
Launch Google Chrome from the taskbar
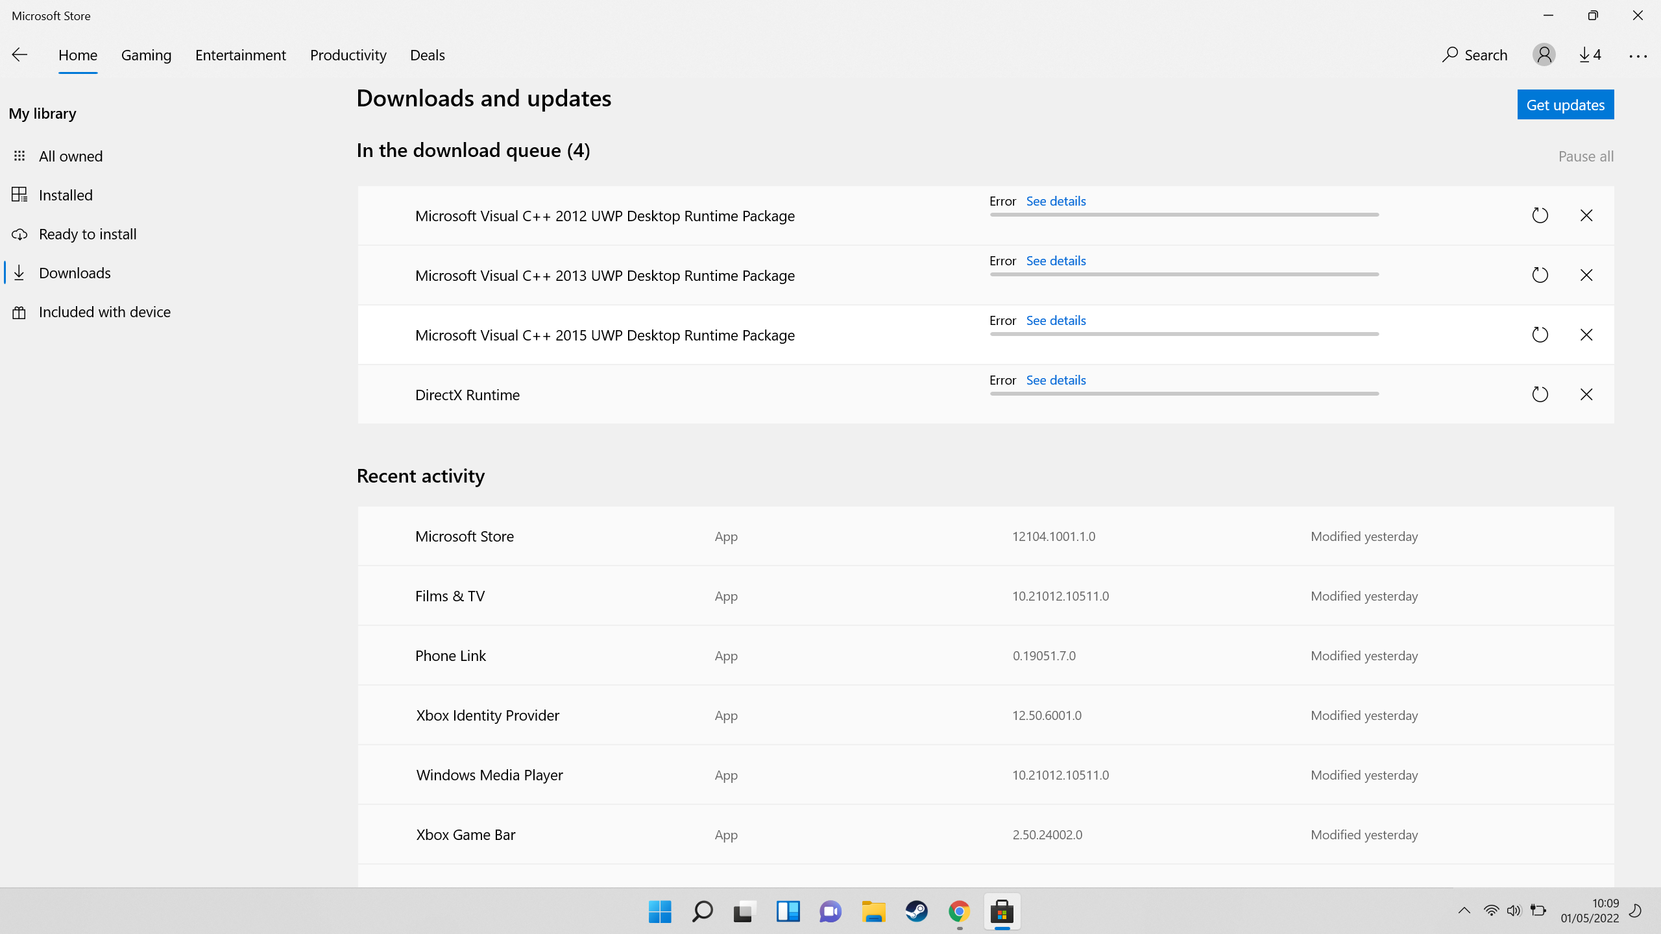click(x=959, y=911)
